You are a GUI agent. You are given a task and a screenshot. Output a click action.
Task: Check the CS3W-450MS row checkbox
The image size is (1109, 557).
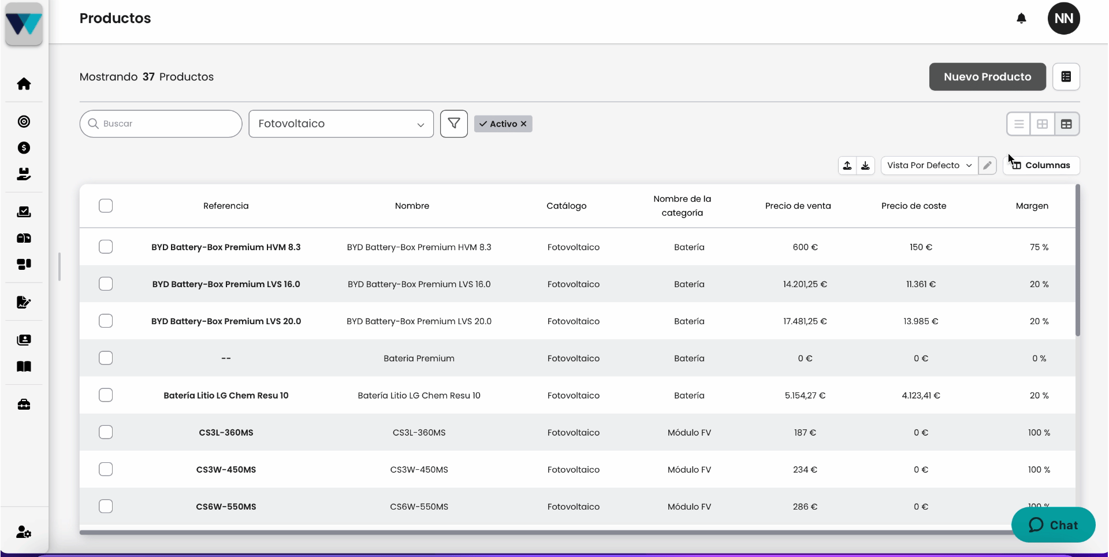[106, 469]
